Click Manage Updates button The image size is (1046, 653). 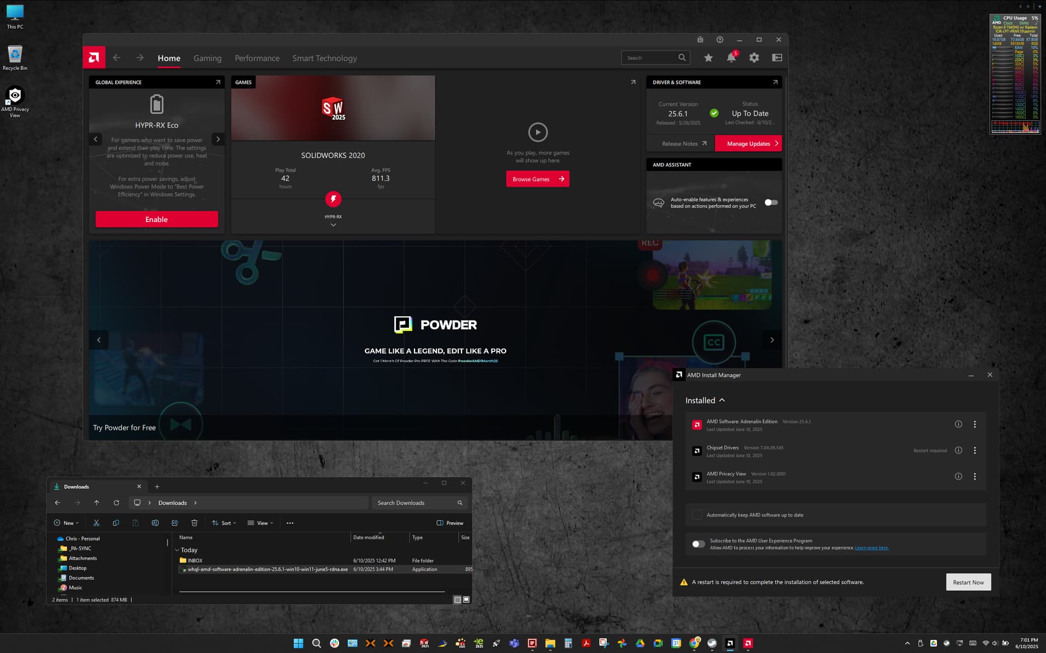click(x=748, y=144)
